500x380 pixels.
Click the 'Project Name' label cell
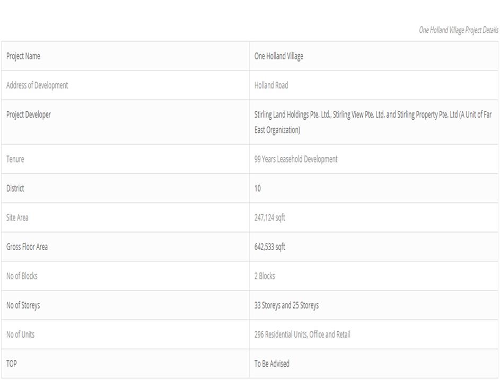pyautogui.click(x=23, y=56)
